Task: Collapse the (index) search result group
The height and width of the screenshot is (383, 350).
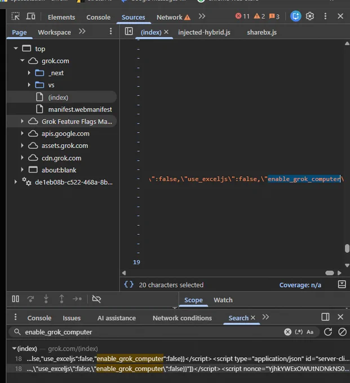Action: point(15,348)
